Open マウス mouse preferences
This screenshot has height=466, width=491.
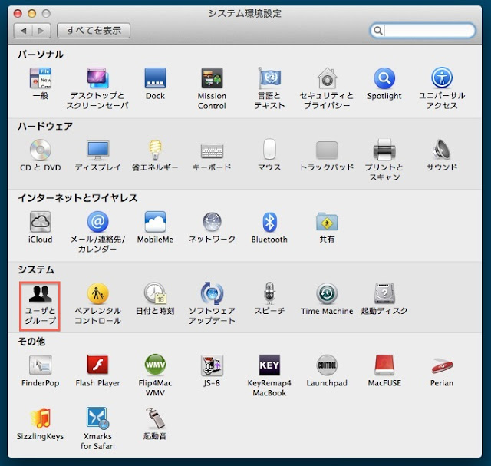(x=269, y=155)
